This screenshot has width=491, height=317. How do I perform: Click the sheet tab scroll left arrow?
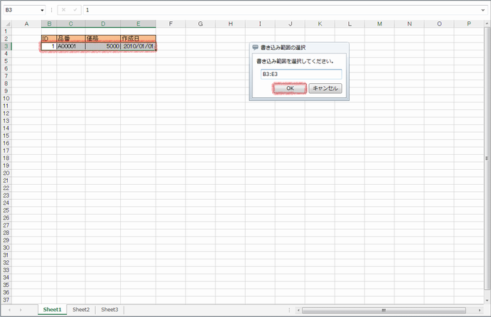coord(10,310)
